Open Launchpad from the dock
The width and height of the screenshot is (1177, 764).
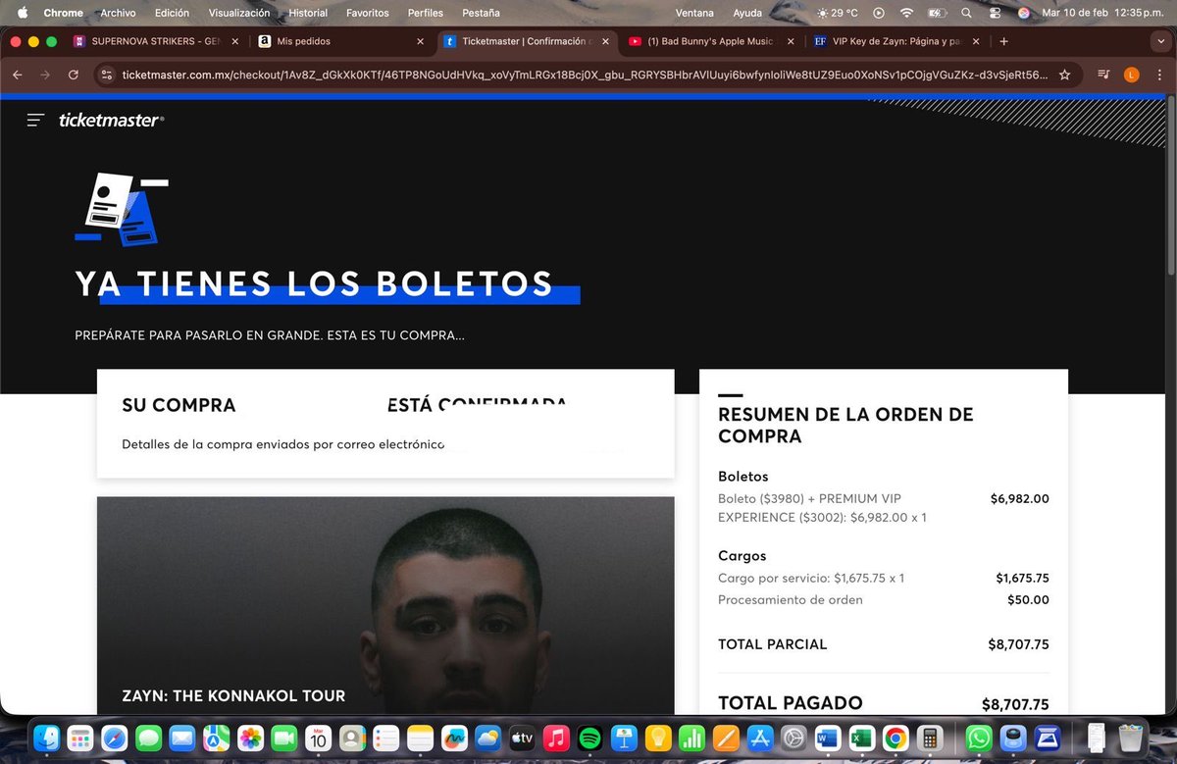click(x=81, y=738)
